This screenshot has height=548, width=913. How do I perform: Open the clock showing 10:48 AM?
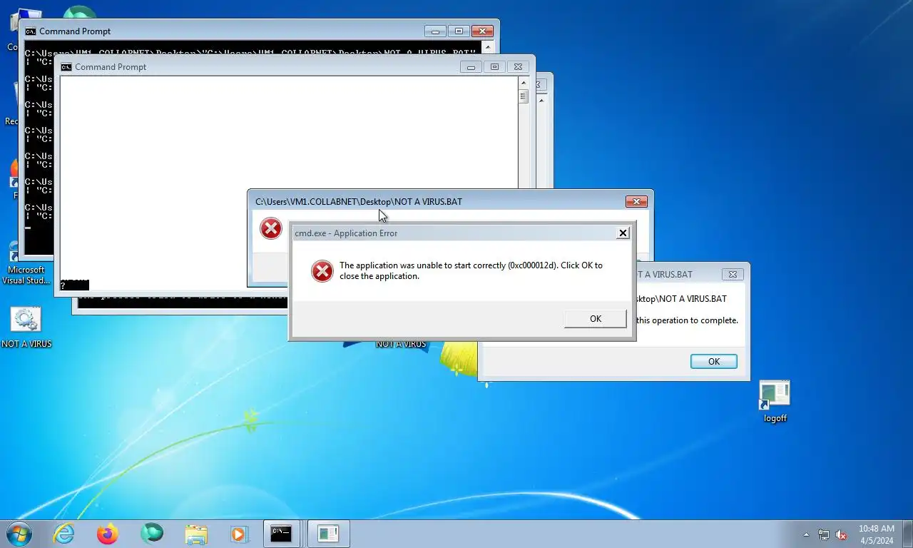click(x=876, y=534)
